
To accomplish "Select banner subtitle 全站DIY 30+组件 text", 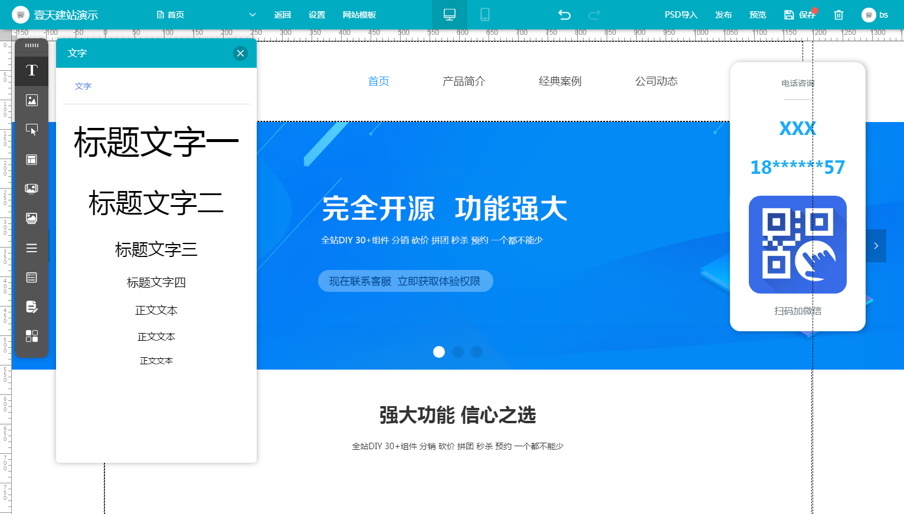I will tap(432, 240).
